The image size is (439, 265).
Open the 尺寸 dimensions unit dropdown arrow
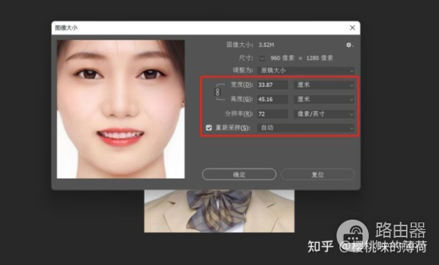pyautogui.click(x=262, y=58)
